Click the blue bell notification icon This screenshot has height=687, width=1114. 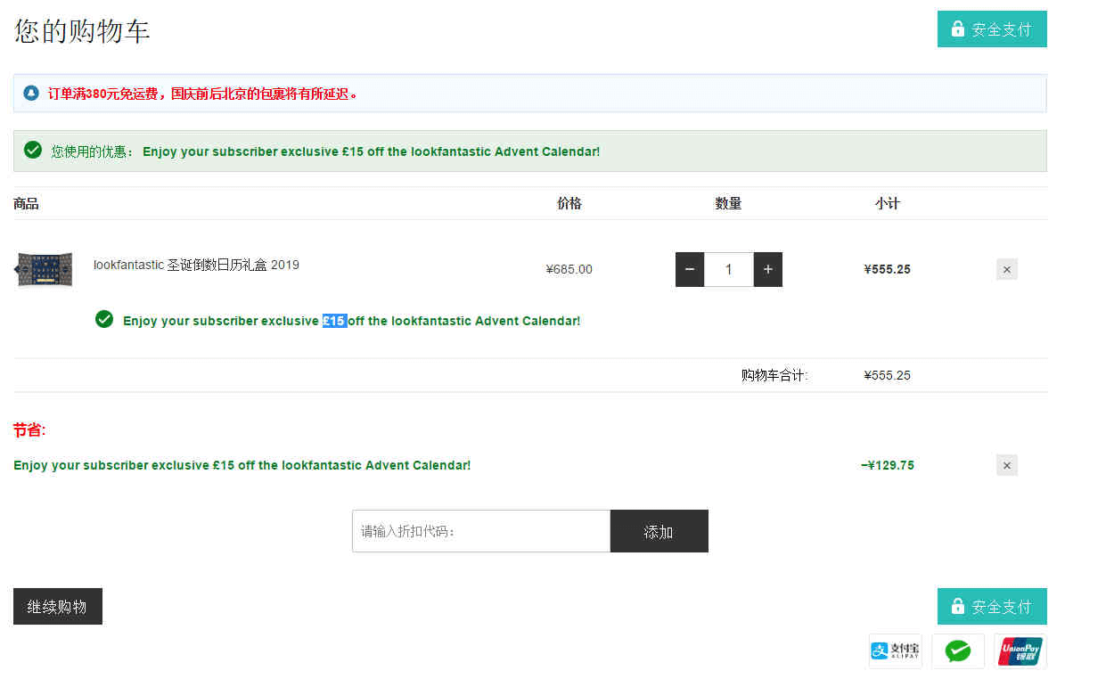(x=31, y=94)
